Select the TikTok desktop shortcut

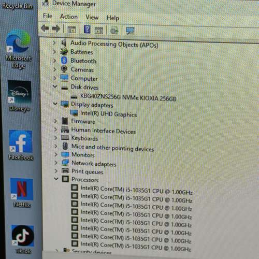[23, 239]
